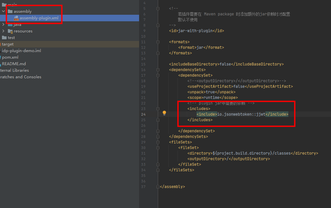This screenshot has width=331, height=208.
Task: Click line number 24 in the gutter
Action: pos(143,114)
